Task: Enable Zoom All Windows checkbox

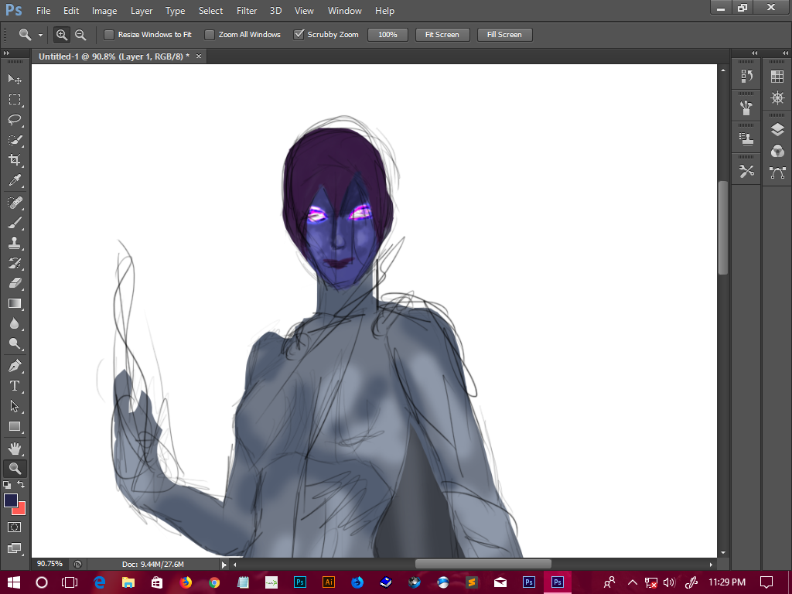Action: coord(209,34)
